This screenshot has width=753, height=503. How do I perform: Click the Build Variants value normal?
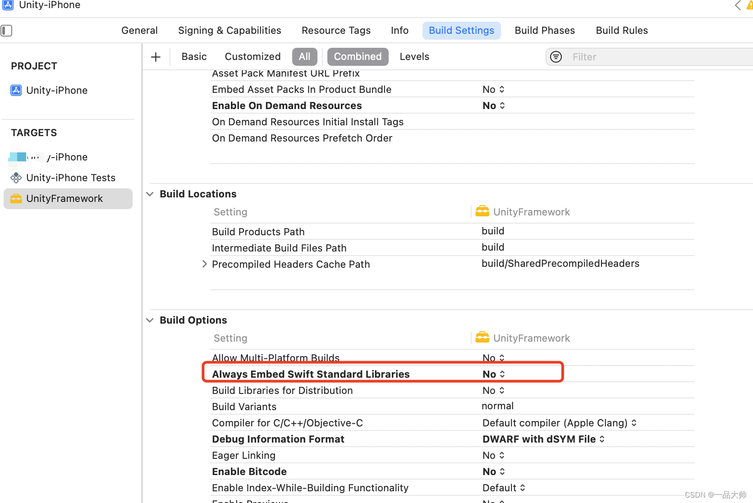pos(497,406)
